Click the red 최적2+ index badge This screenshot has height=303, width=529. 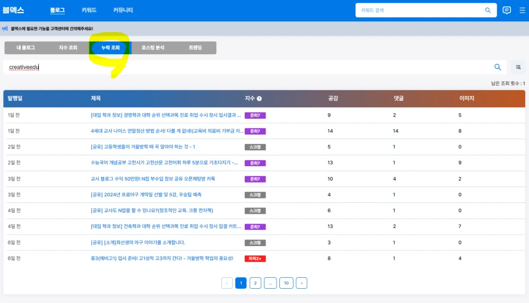[255, 259]
